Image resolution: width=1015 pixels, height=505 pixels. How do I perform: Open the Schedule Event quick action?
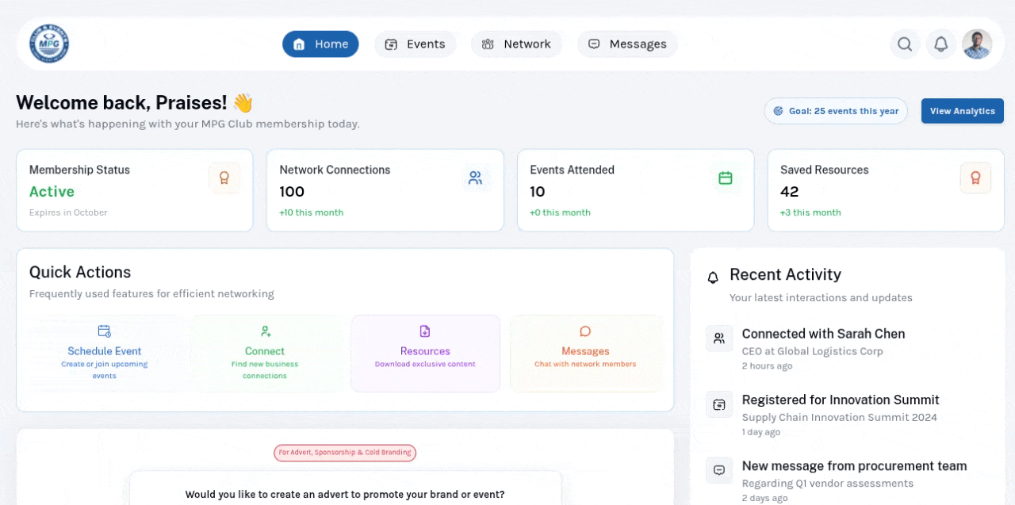coord(105,354)
